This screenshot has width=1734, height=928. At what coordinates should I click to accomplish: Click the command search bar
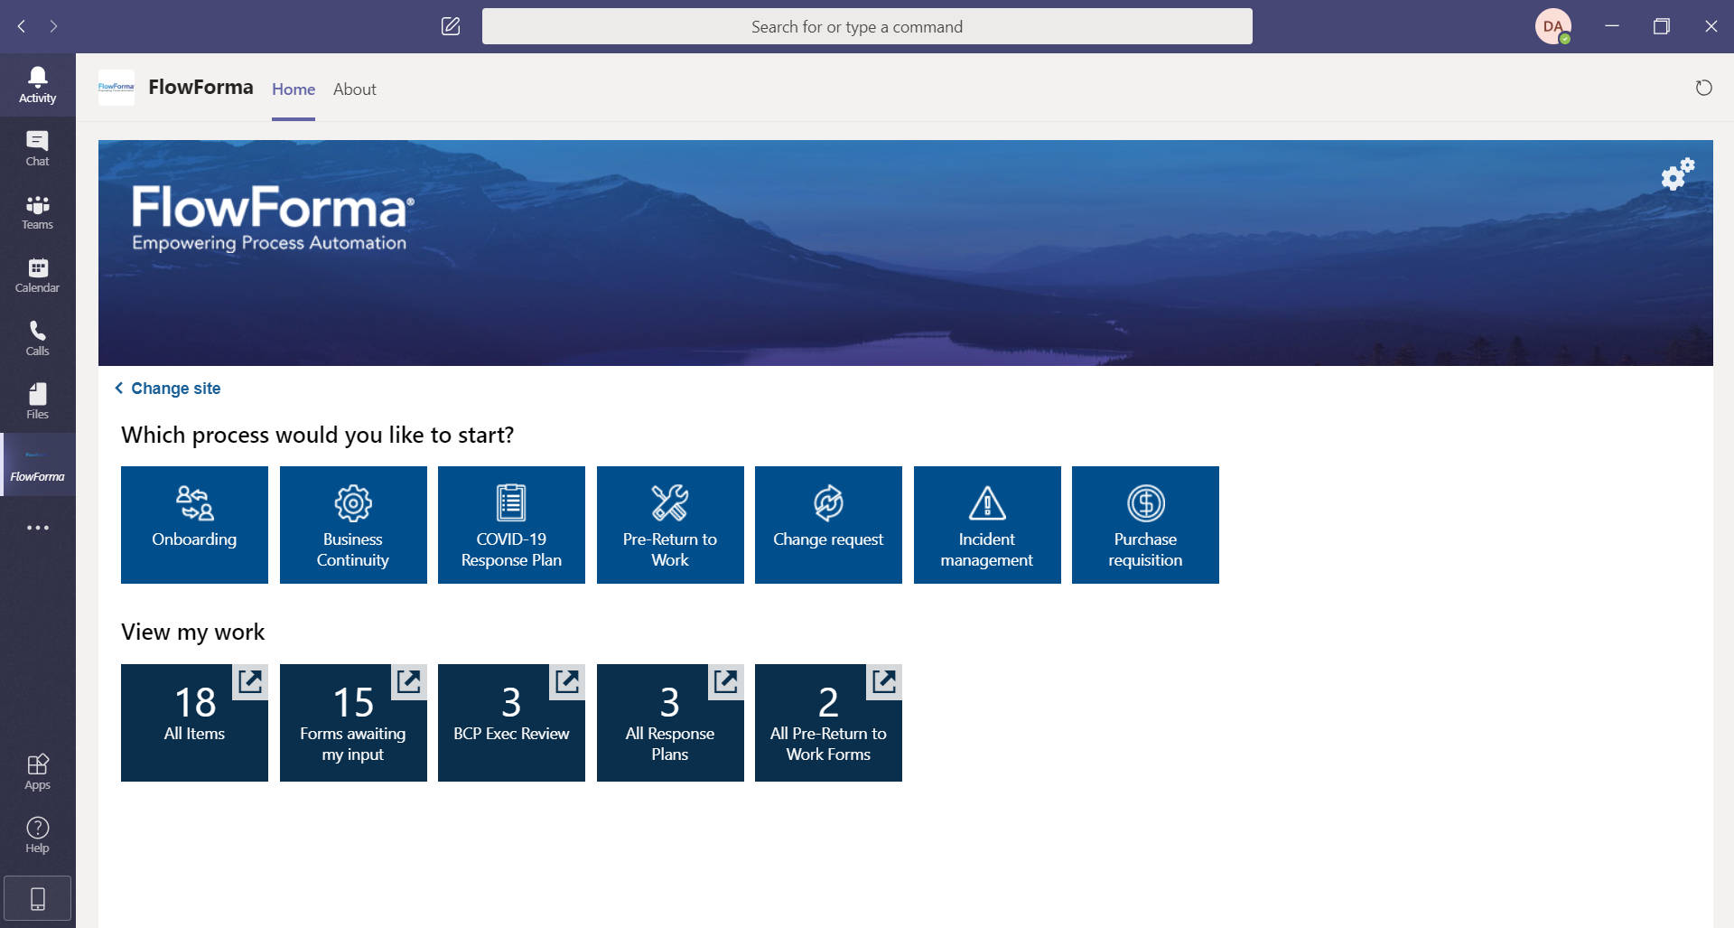click(x=867, y=26)
